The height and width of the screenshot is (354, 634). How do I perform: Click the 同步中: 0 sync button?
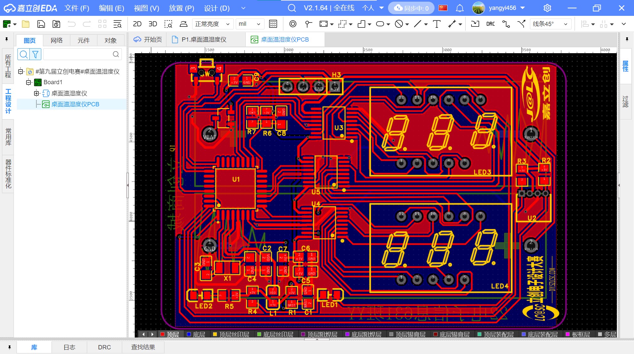[x=411, y=8]
